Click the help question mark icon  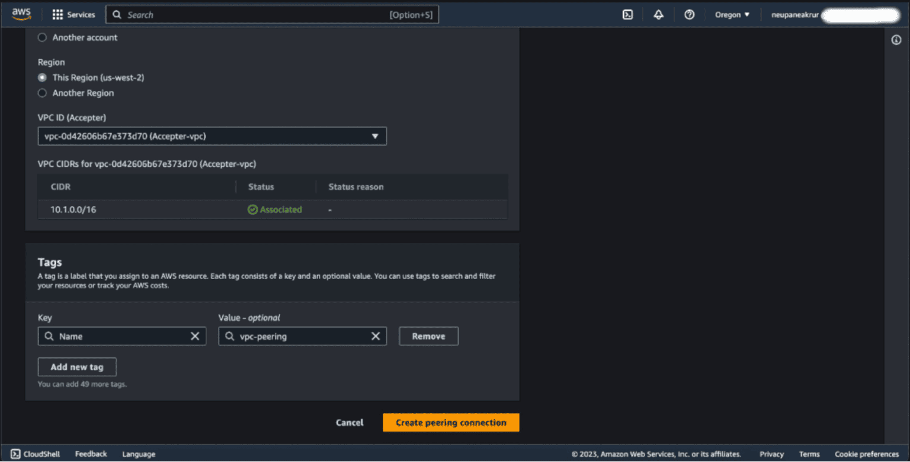(x=689, y=14)
